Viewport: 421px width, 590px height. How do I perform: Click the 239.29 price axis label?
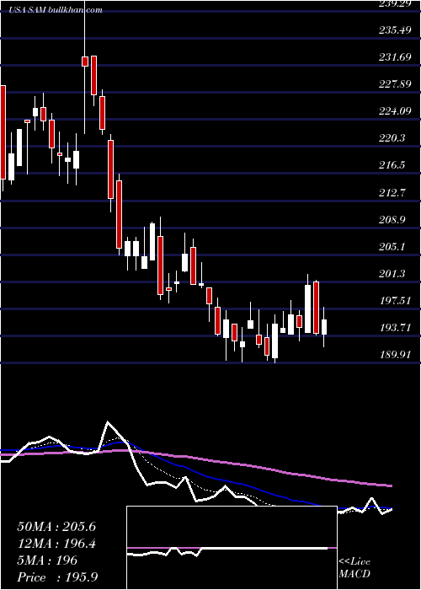pos(394,3)
